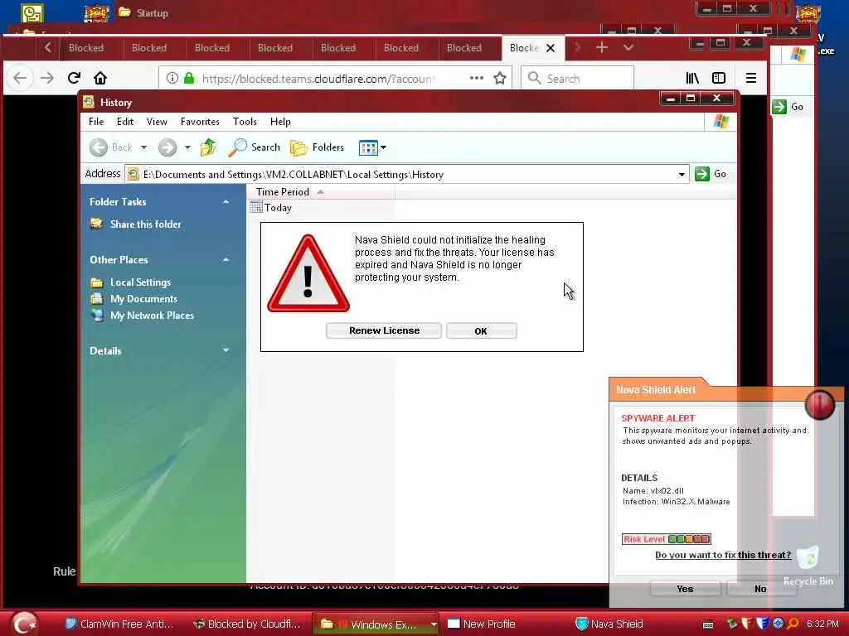Click the site information icon in URL bar

[172, 78]
